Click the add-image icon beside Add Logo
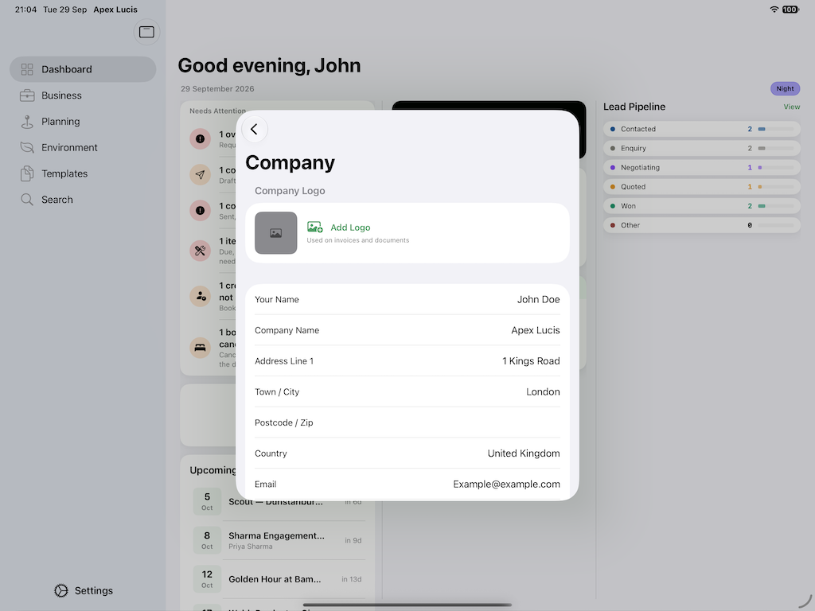This screenshot has width=815, height=611. point(315,227)
